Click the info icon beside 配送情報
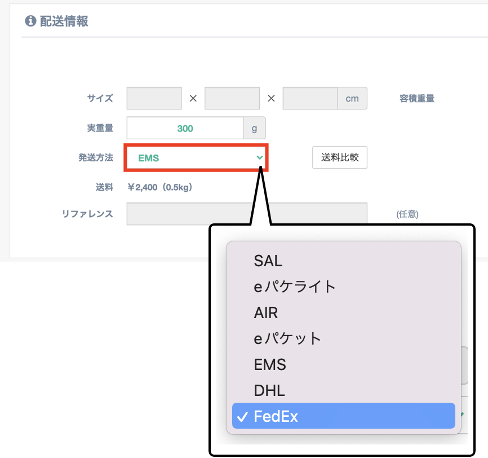The height and width of the screenshot is (458, 488). coord(30,21)
